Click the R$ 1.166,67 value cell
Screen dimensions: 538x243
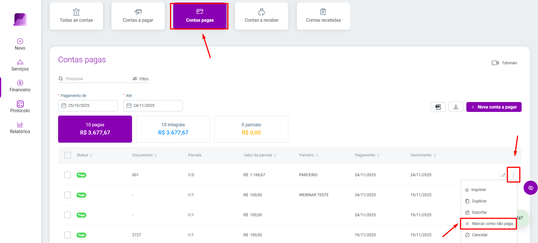click(x=254, y=175)
